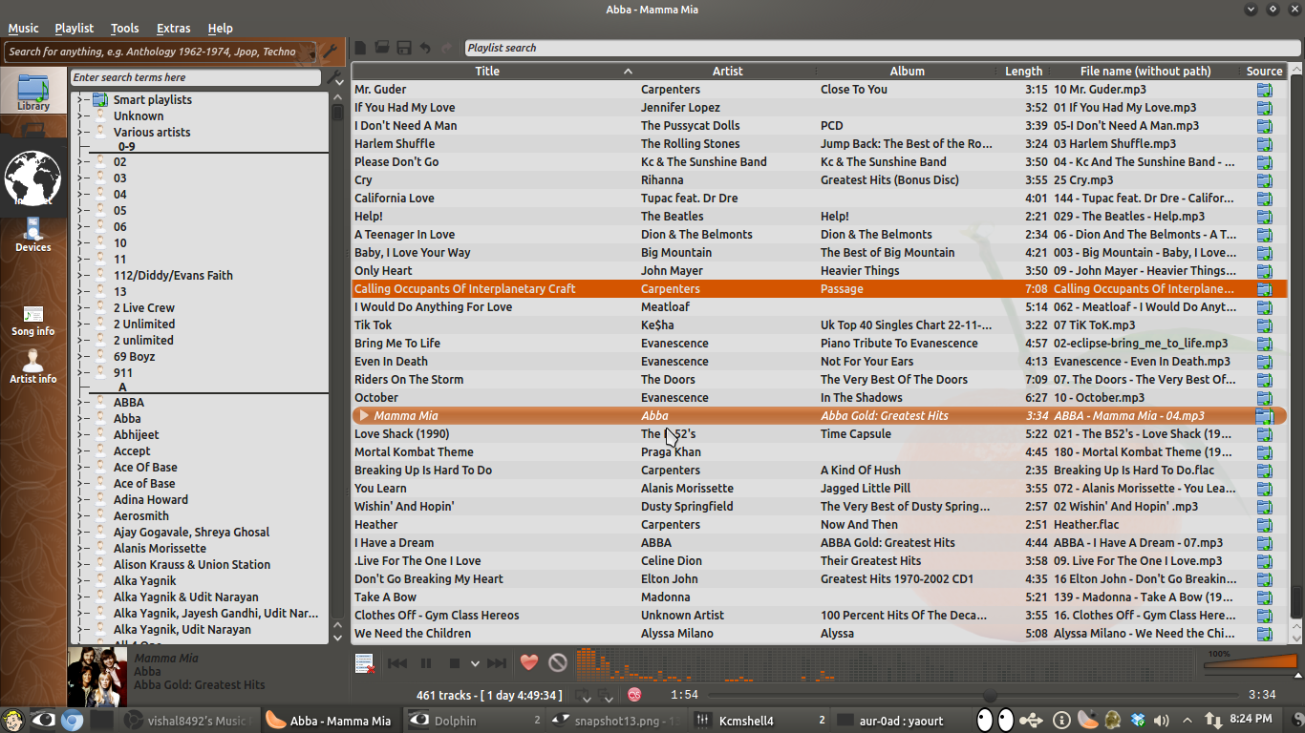
Task: Click the Mamma Mia album cover thumbnail
Action: tap(97, 678)
